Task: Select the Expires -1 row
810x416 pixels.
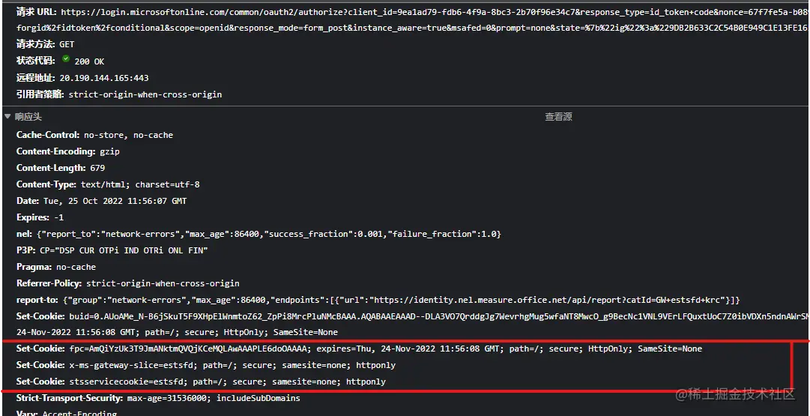Action: tap(40, 217)
